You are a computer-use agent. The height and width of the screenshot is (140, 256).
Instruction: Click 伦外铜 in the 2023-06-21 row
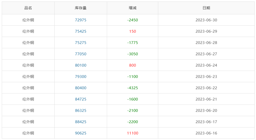pyautogui.click(x=28, y=99)
